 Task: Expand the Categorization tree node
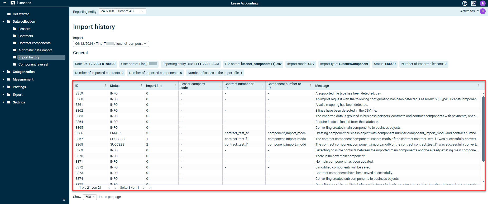[x=3, y=72]
